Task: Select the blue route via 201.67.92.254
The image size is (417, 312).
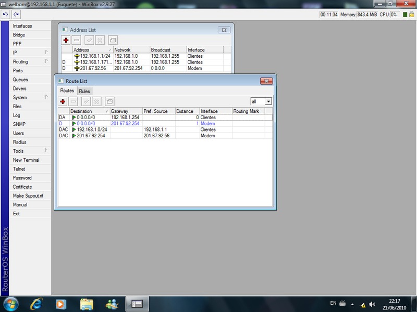Action: coord(165,123)
